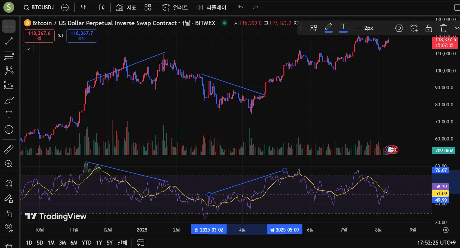The width and height of the screenshot is (460, 248).
Task: Click the red sell button 118,367.6
Action: [39, 36]
